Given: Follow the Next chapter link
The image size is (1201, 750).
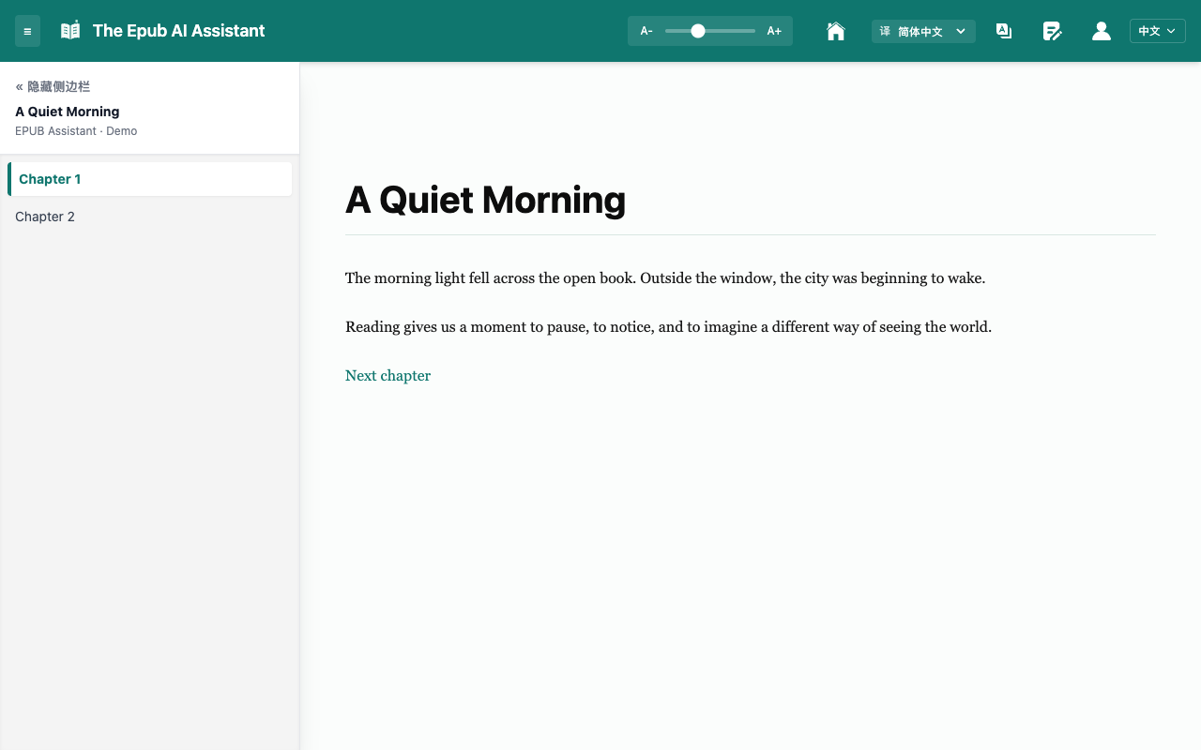Looking at the screenshot, I should [388, 376].
